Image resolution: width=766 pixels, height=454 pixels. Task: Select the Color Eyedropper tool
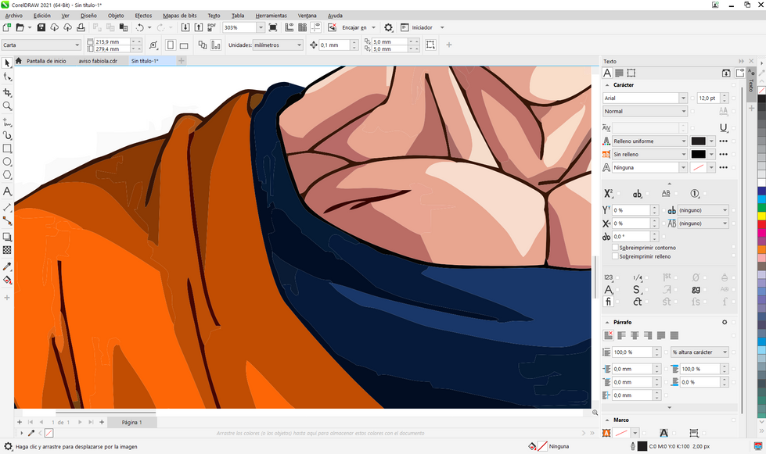click(x=7, y=266)
